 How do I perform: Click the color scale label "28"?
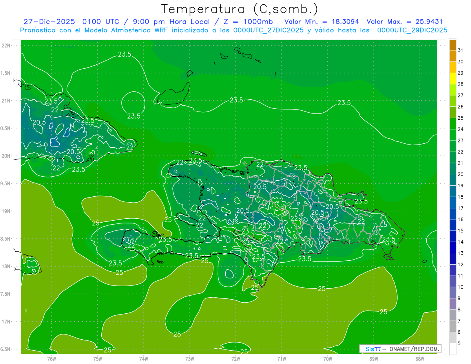[460, 84]
